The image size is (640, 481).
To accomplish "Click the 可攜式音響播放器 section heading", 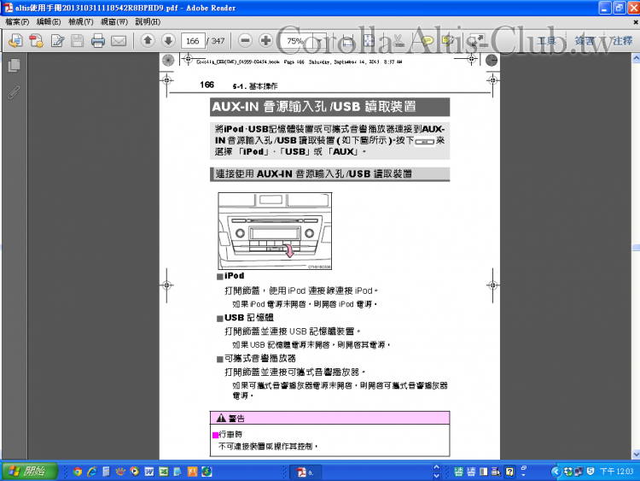I will pyautogui.click(x=260, y=358).
